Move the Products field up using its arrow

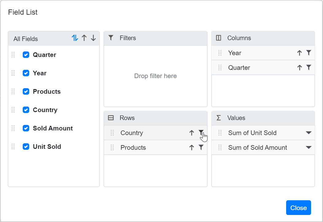[192, 147]
